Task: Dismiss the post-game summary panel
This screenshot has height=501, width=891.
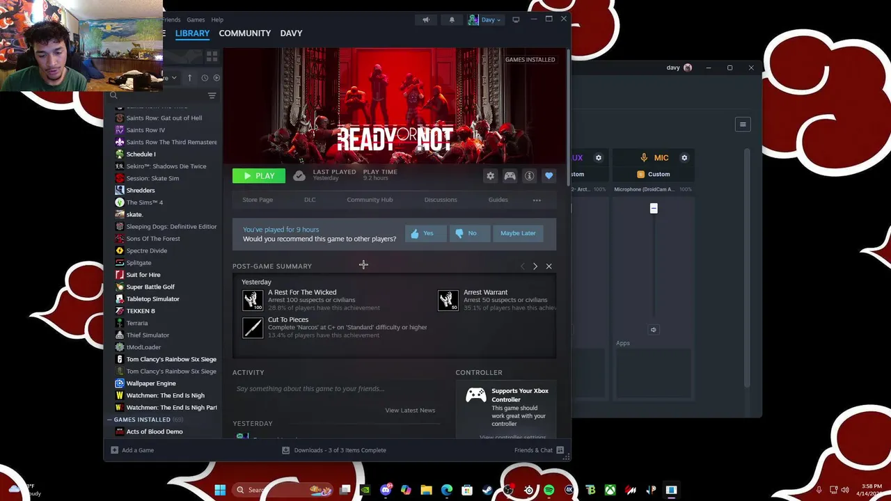Action: (x=549, y=266)
